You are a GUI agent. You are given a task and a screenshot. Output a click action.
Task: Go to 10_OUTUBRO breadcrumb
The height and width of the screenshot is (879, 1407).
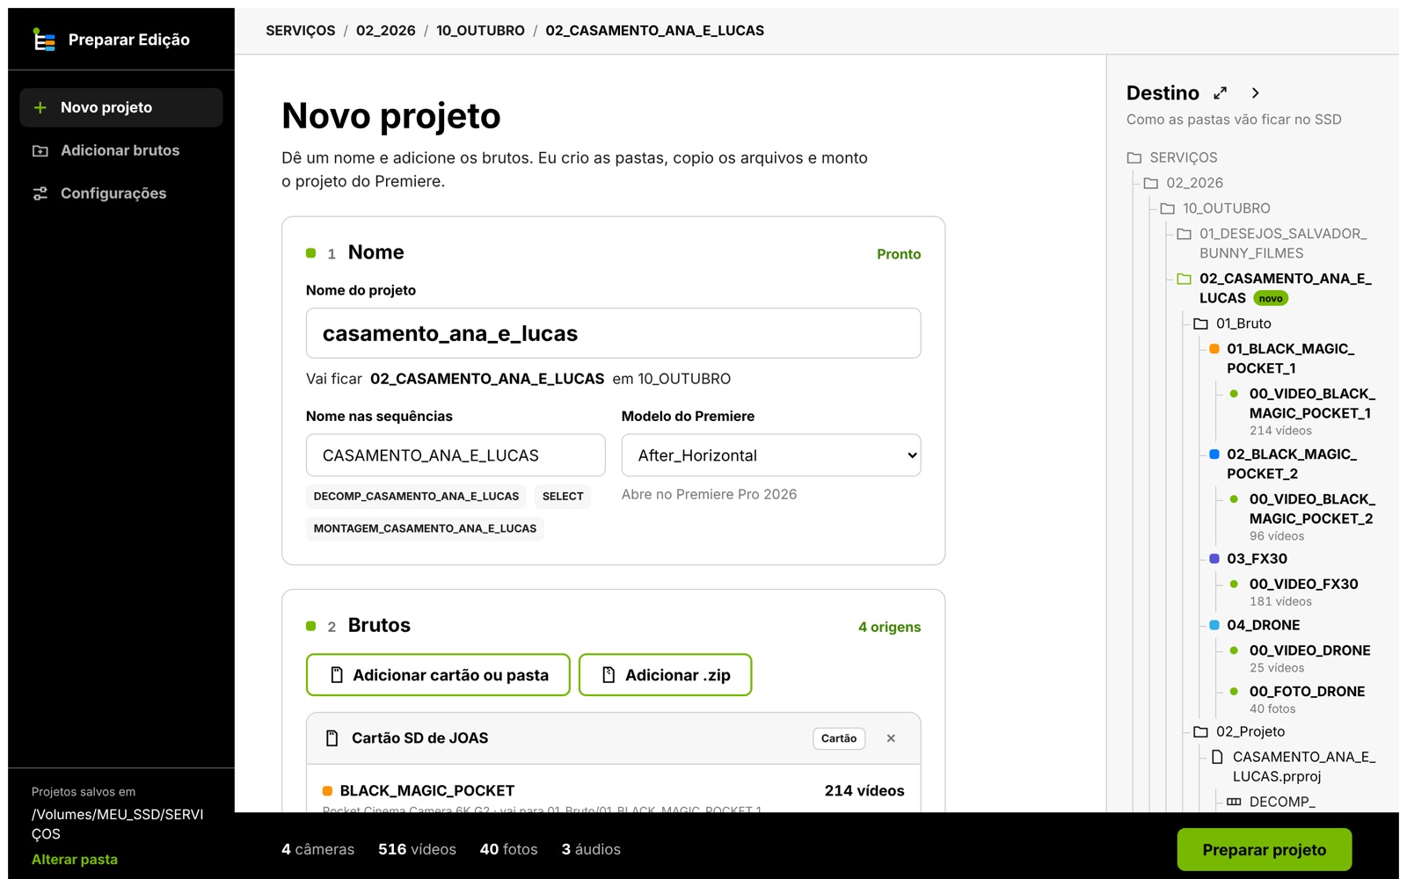(480, 31)
